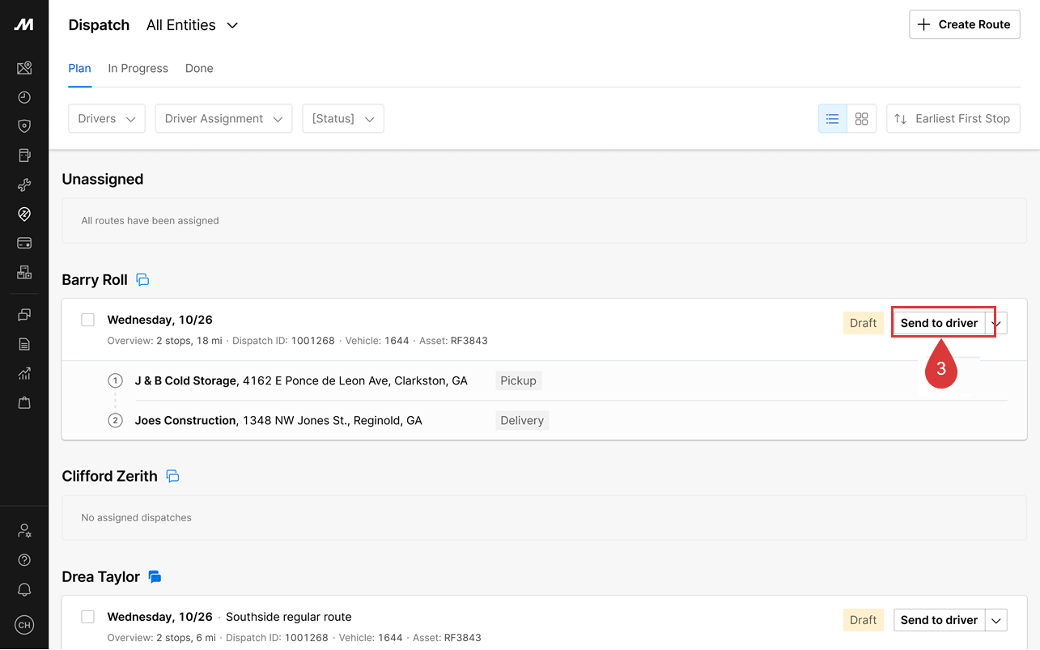Image resolution: width=1040 pixels, height=650 pixels.
Task: Click the Southside regular route title
Action: pyautogui.click(x=289, y=617)
